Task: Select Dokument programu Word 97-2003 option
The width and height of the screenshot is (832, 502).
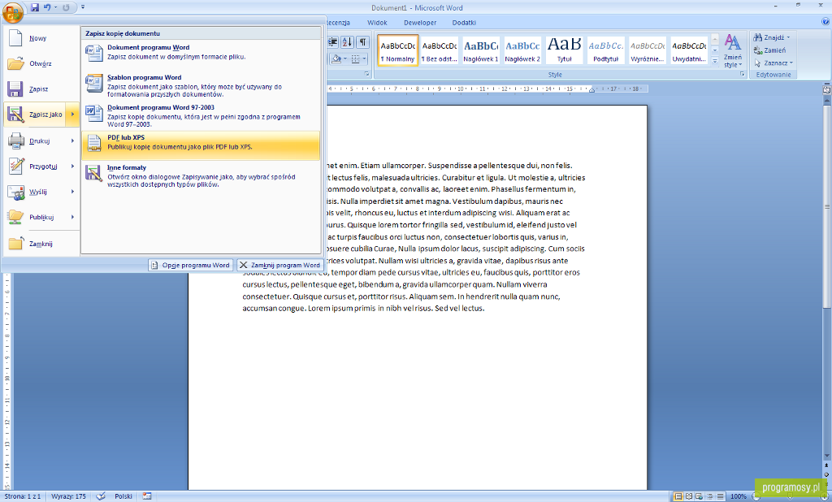Action: pos(201,115)
